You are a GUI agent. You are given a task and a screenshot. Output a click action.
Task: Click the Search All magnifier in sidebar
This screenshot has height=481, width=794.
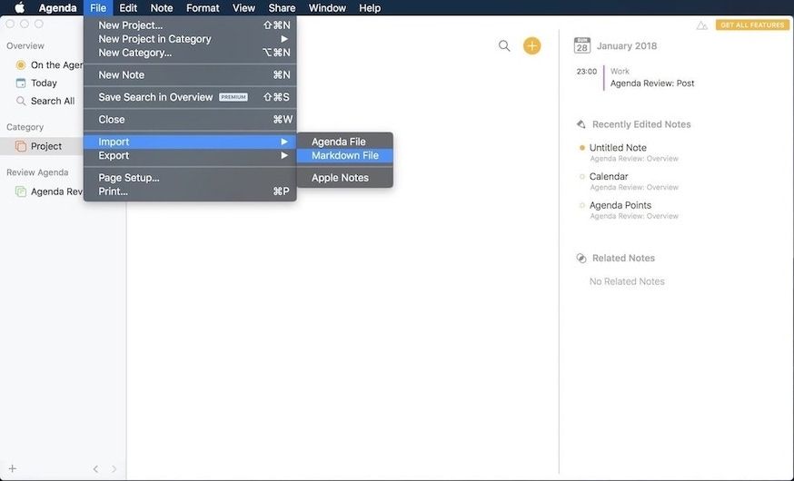point(21,101)
